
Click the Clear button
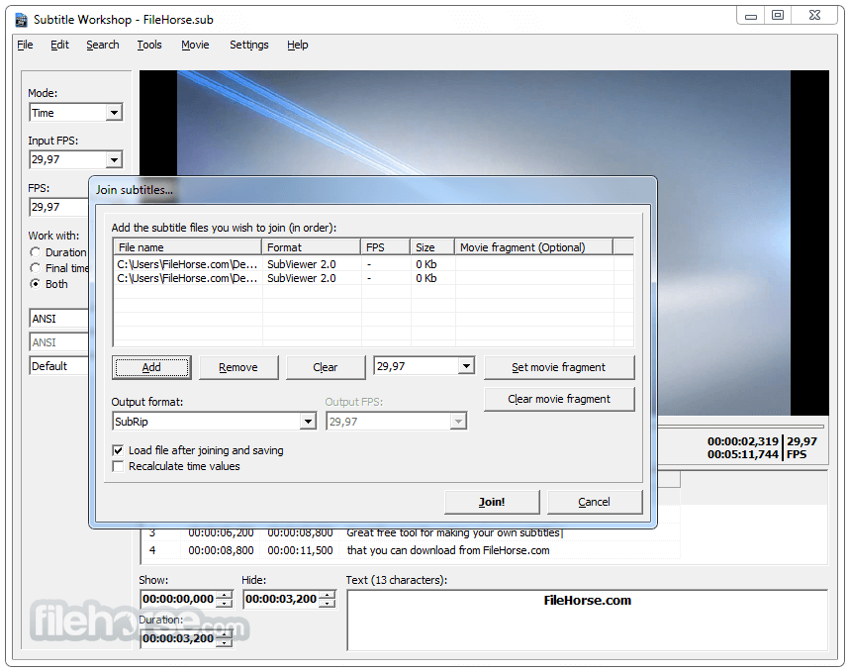(326, 367)
